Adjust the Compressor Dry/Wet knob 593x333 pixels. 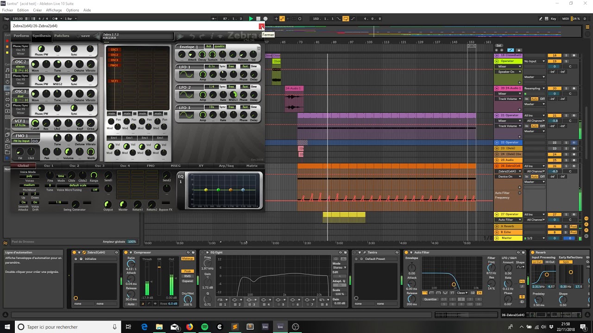[188, 299]
